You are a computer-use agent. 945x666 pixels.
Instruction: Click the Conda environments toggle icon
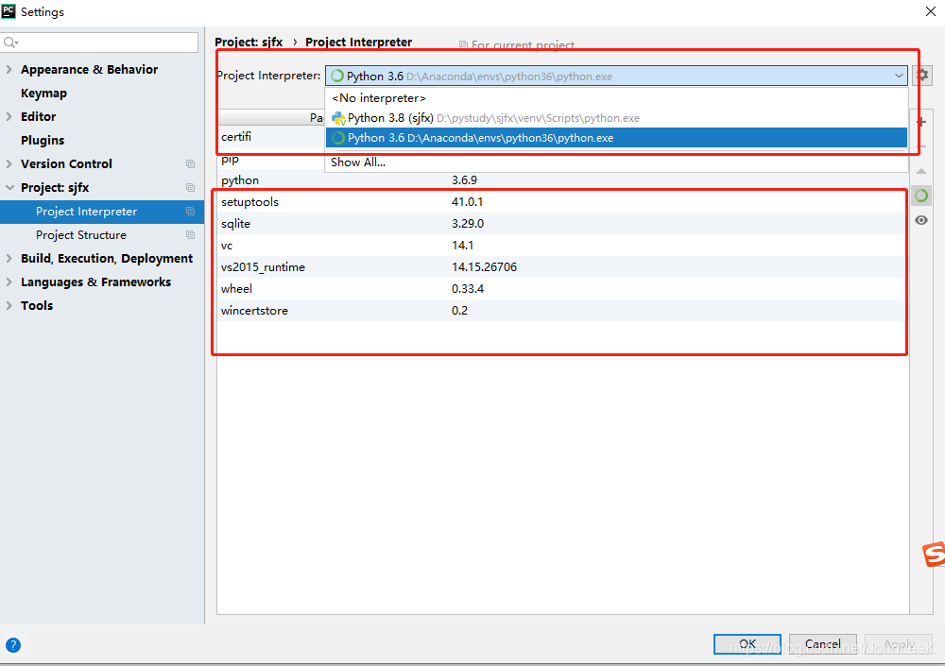[921, 196]
